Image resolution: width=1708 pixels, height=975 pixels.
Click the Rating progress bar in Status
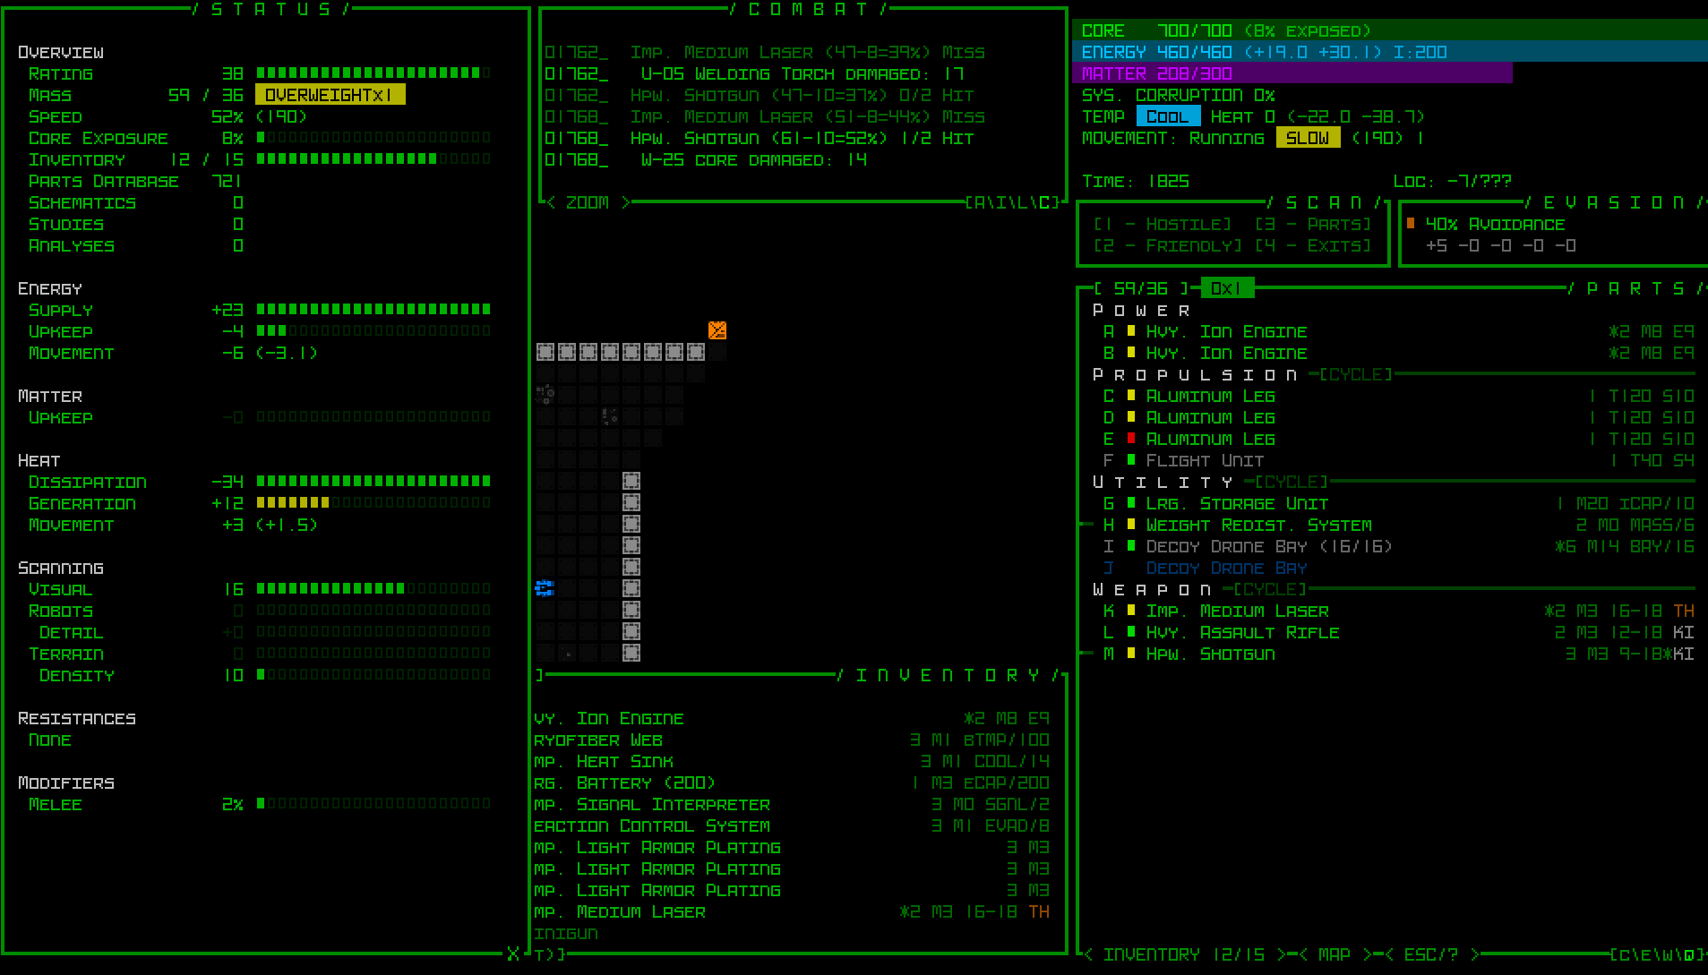[x=373, y=73]
